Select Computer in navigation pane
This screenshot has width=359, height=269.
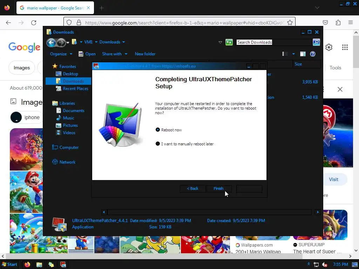65,147
